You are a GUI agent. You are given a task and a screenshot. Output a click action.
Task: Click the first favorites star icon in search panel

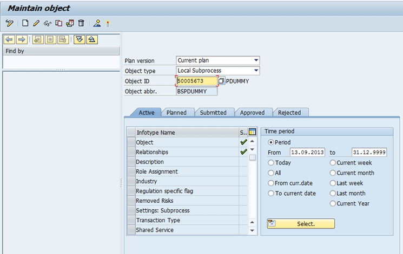pyautogui.click(x=38, y=39)
